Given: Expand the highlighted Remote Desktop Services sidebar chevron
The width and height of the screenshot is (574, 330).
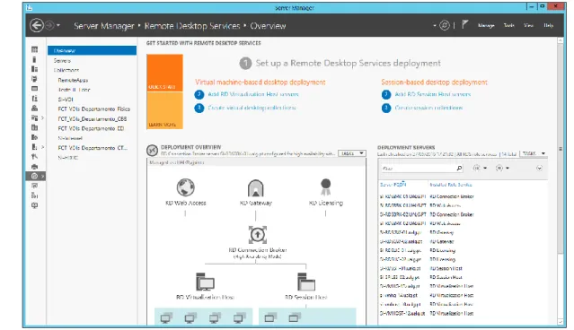Looking at the screenshot, I should point(43,176).
